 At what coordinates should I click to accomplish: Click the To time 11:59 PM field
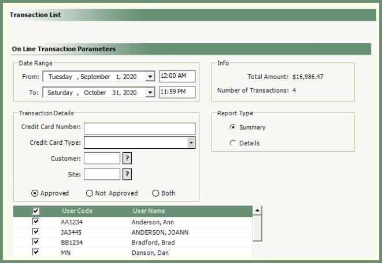(x=177, y=92)
